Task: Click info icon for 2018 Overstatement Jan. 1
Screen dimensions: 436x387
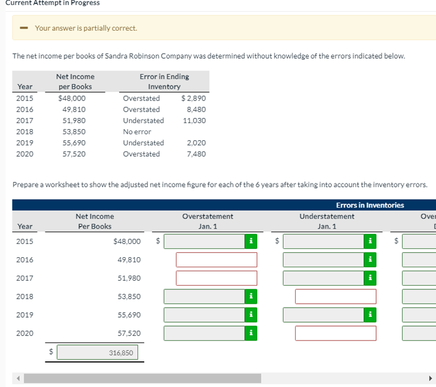Action: tap(251, 296)
